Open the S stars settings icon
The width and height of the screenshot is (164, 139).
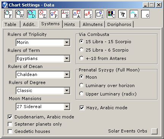(88, 14)
